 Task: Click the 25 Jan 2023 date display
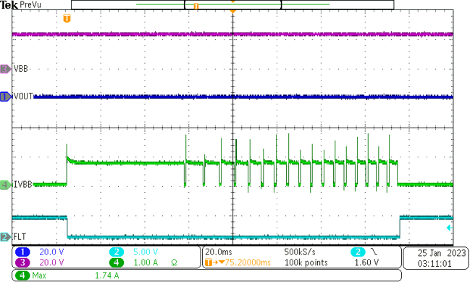[x=442, y=253]
